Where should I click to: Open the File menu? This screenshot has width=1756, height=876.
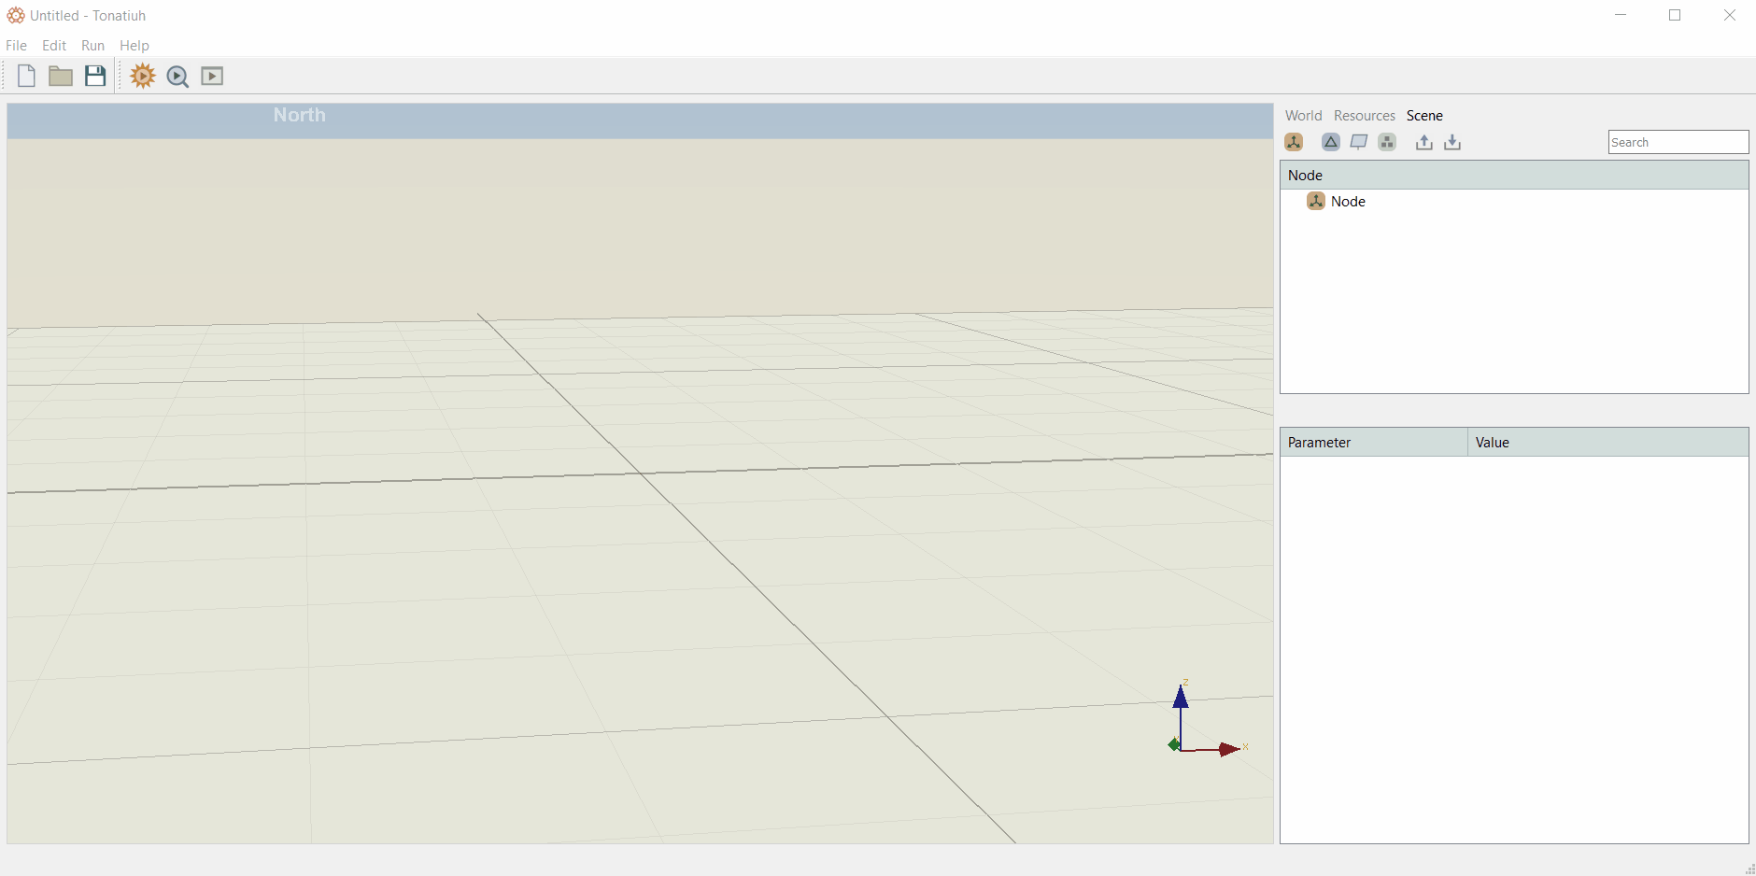point(16,45)
